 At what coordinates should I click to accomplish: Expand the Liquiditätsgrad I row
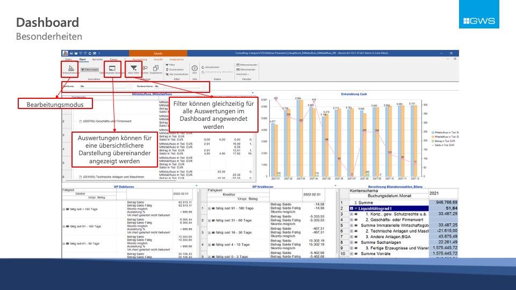(352, 208)
